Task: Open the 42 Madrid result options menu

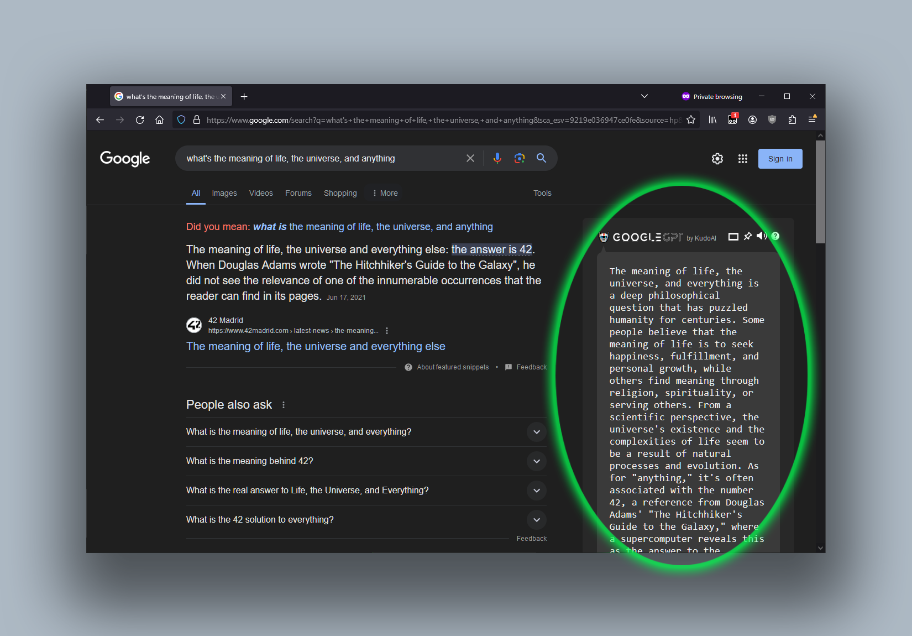Action: coord(387,331)
